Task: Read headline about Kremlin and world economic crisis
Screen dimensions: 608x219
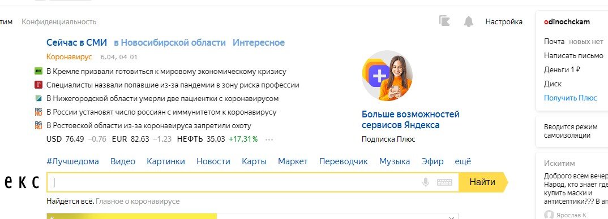Action: point(166,72)
